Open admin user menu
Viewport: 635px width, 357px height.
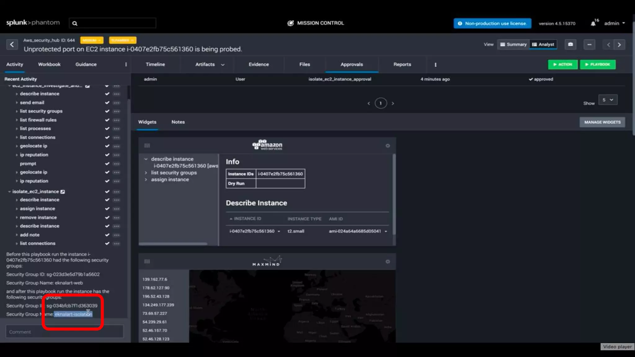[x=615, y=23]
